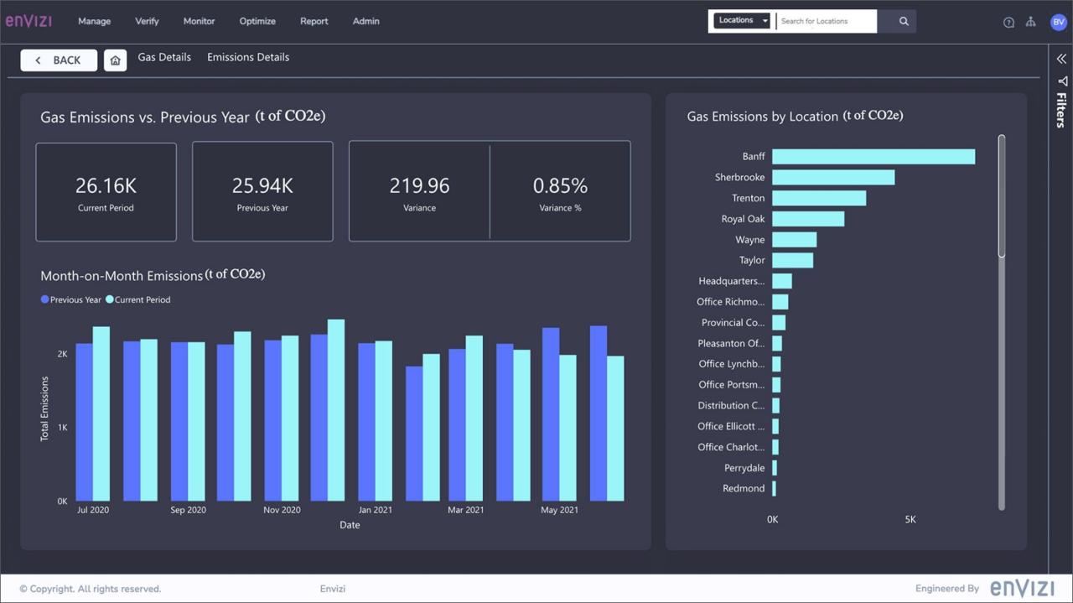Open the BV user avatar
This screenshot has width=1073, height=603.
[1058, 22]
